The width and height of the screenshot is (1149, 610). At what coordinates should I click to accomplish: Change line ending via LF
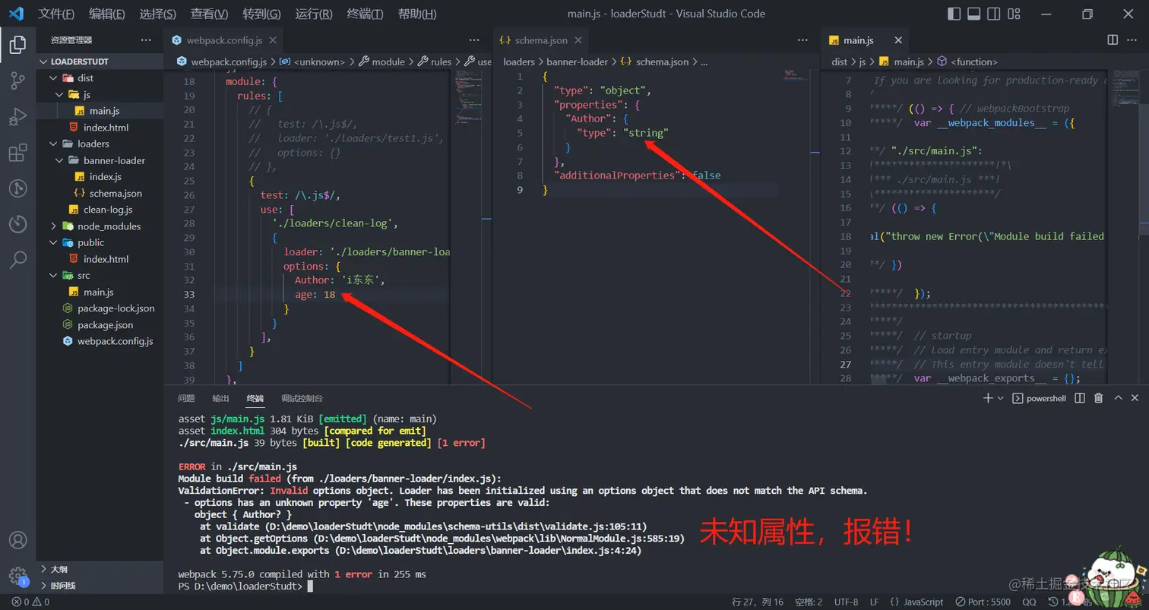click(875, 602)
